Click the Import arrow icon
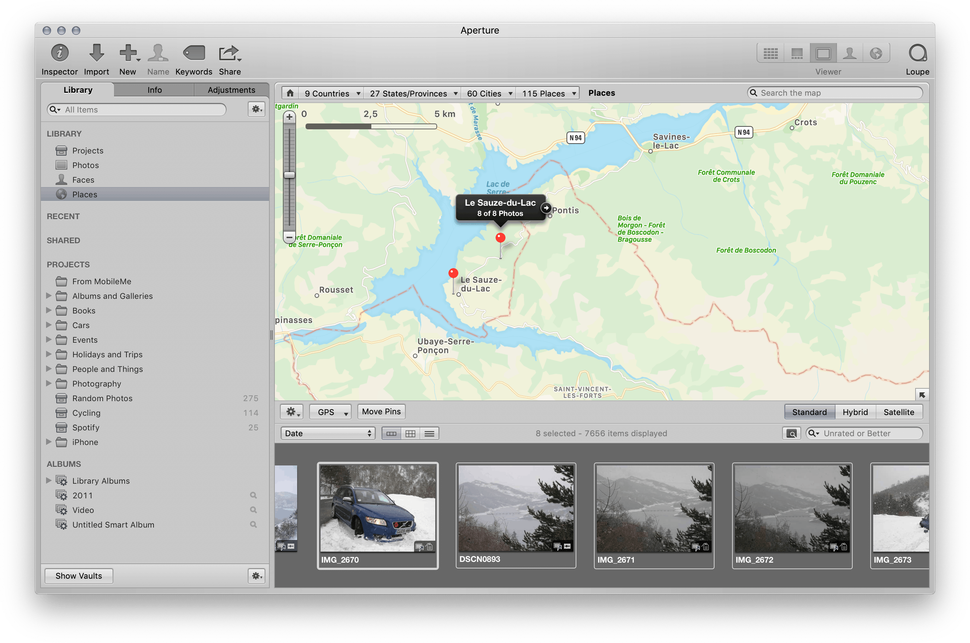The height and width of the screenshot is (643, 970). pos(96,53)
